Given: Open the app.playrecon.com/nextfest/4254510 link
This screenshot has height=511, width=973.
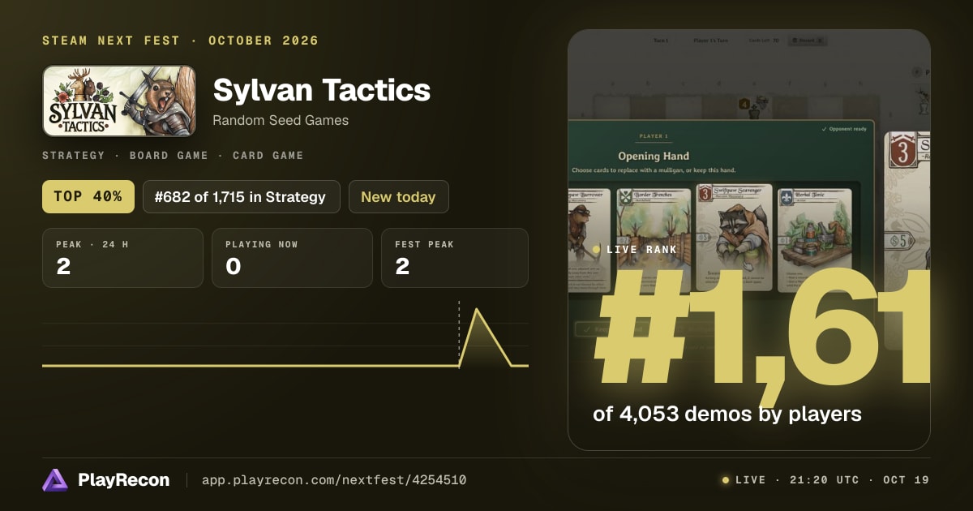Looking at the screenshot, I should (333, 480).
